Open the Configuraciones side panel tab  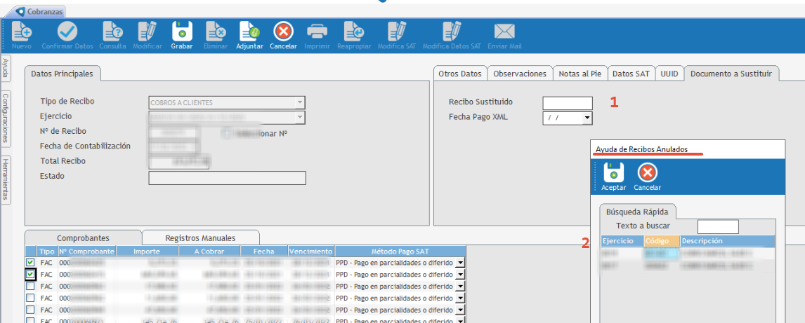(x=6, y=118)
